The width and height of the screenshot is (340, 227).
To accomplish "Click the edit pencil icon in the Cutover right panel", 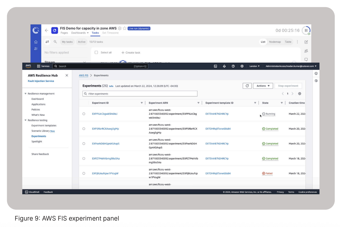I will 306,42.
